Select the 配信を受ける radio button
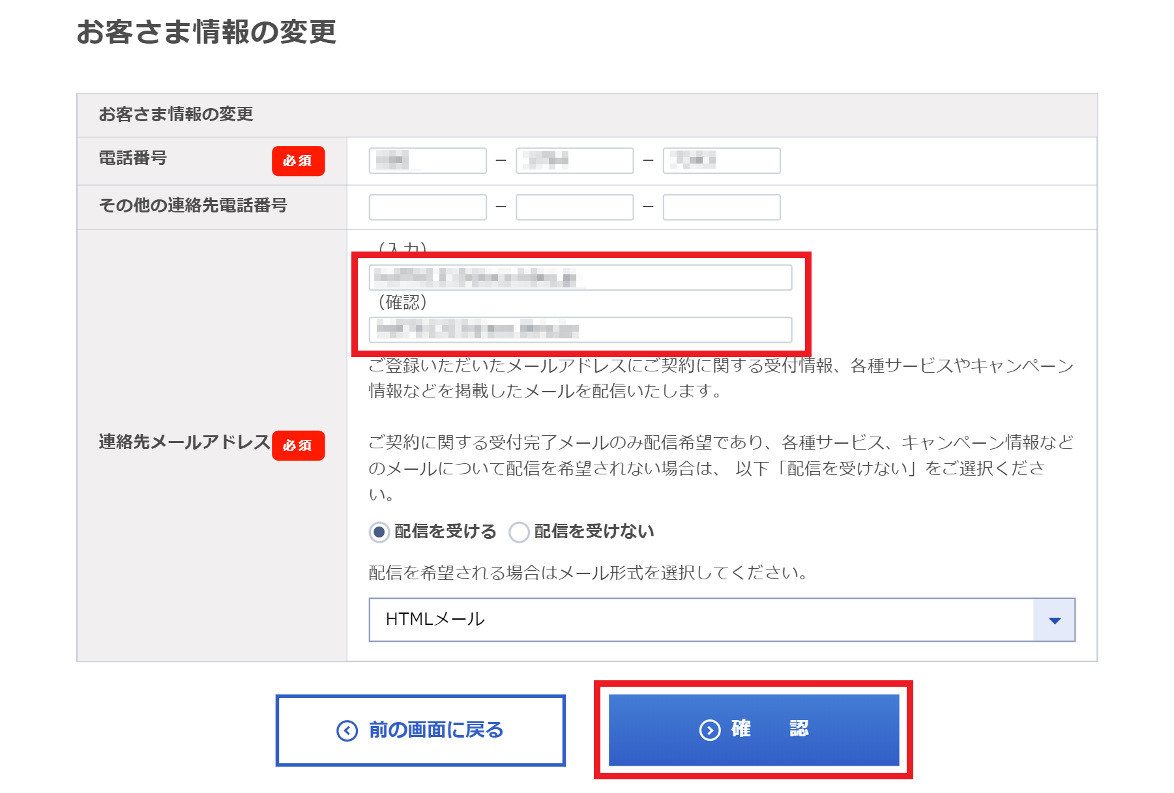This screenshot has height=793, width=1174. (x=379, y=532)
